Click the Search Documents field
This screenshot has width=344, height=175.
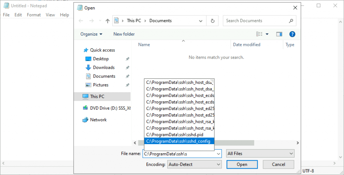pyautogui.click(x=255, y=21)
